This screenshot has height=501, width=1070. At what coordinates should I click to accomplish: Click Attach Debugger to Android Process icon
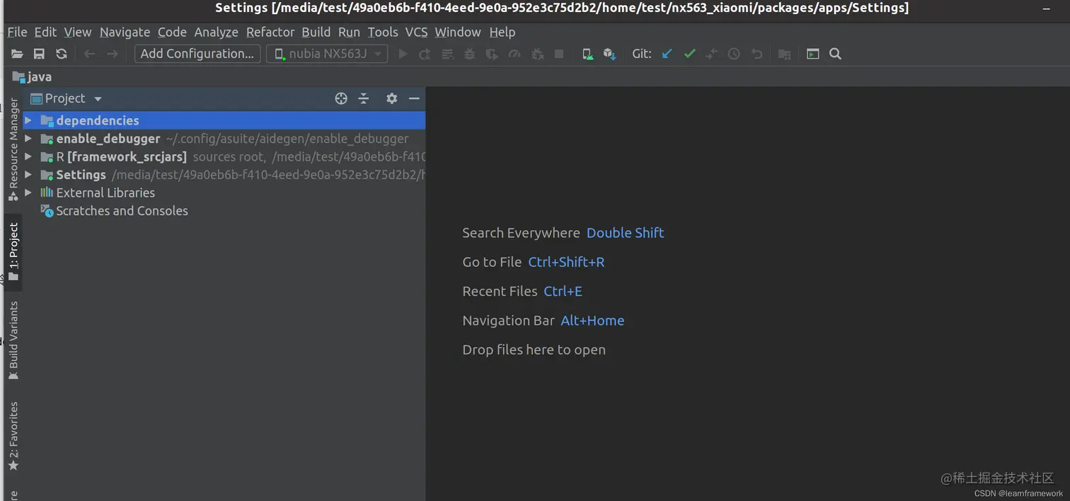coord(537,54)
